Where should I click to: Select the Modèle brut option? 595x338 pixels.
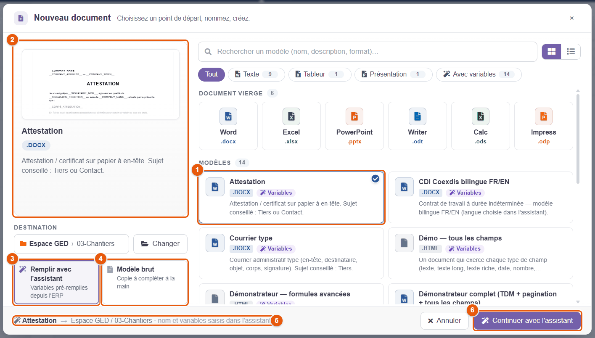coord(145,282)
